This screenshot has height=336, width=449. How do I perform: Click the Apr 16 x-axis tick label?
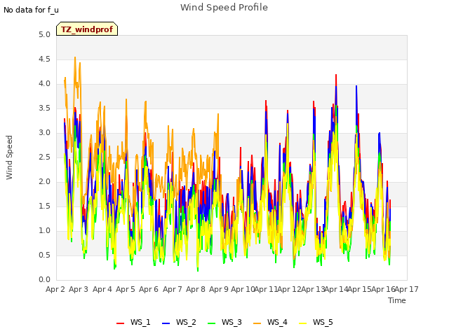(383, 289)
